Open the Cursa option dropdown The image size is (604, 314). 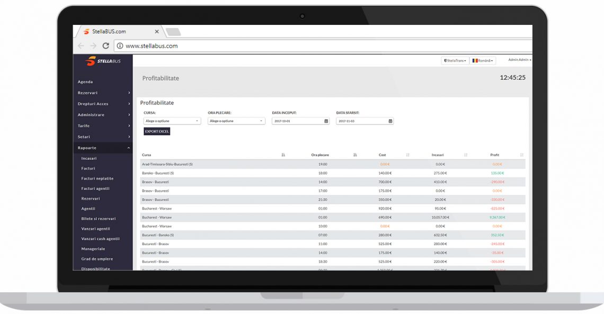pos(172,121)
